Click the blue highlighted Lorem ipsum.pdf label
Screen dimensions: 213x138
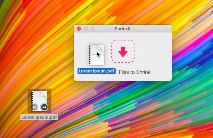pos(96,71)
